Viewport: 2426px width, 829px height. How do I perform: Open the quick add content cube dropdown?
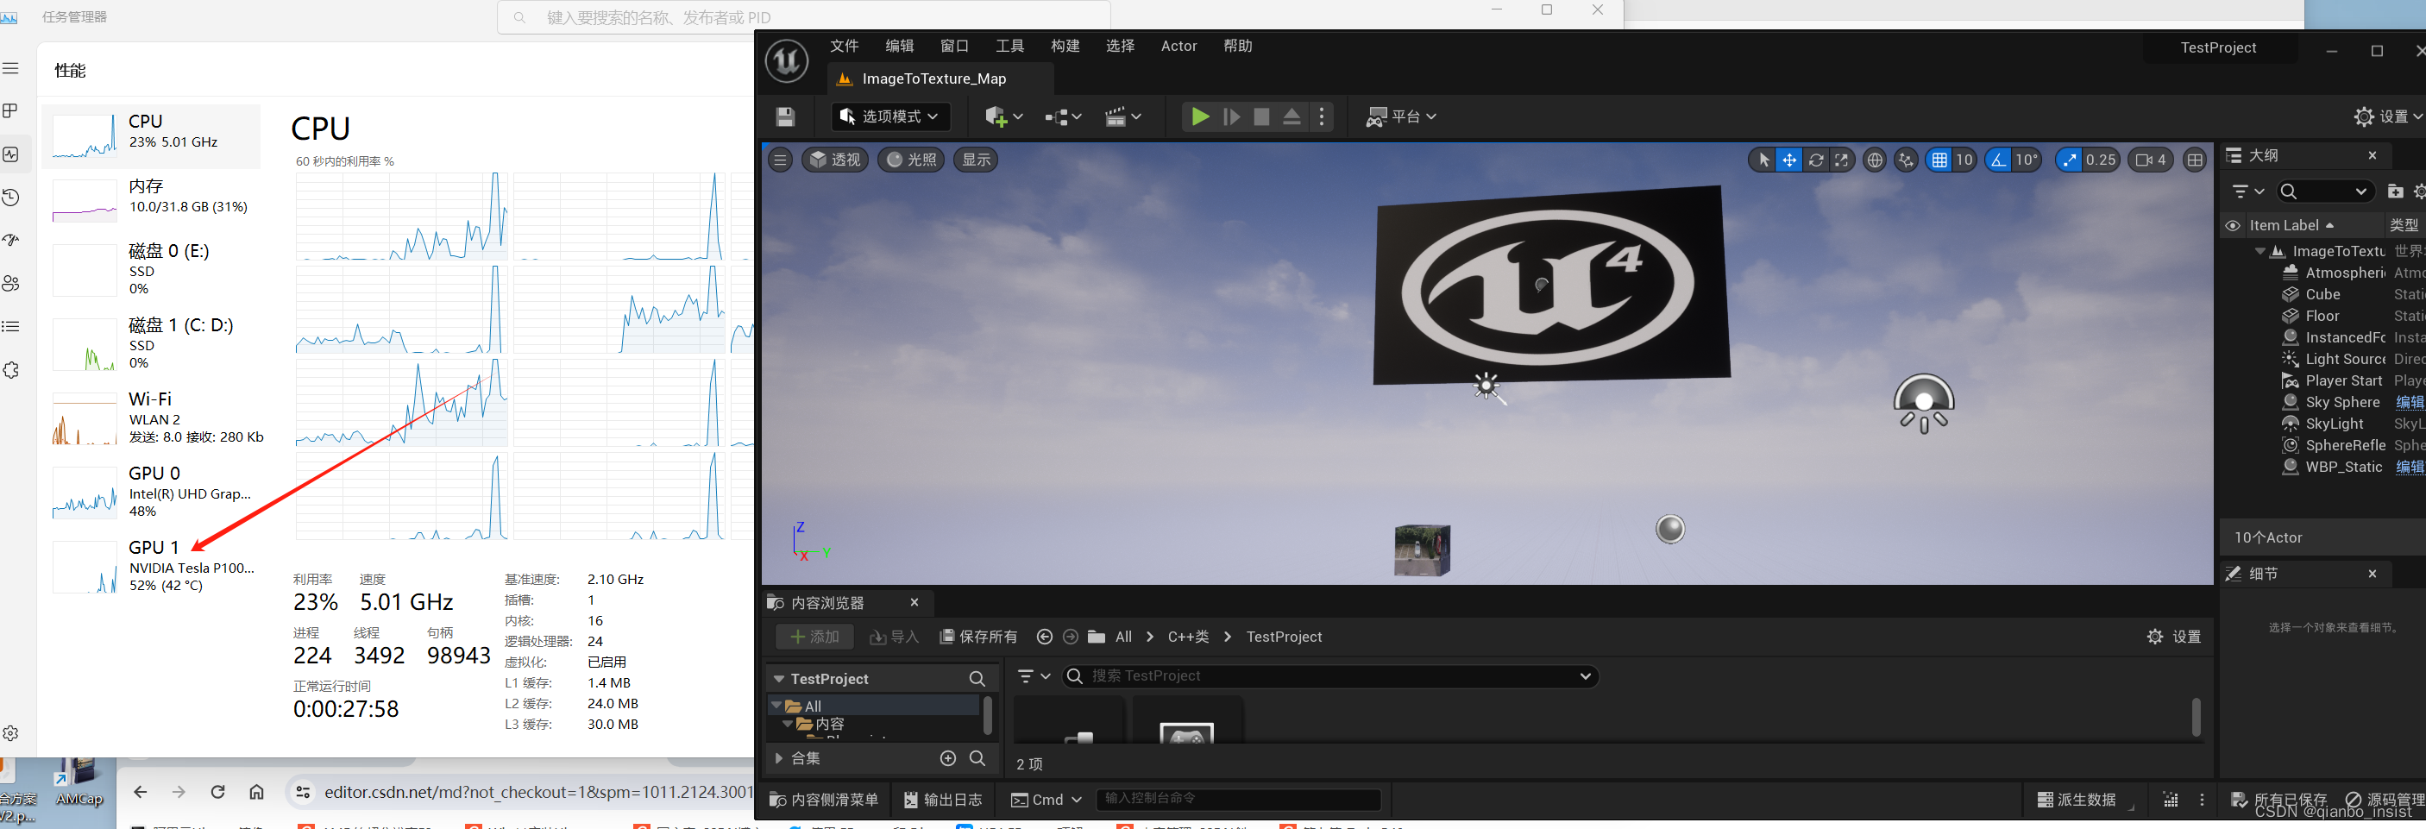[x=1003, y=116]
